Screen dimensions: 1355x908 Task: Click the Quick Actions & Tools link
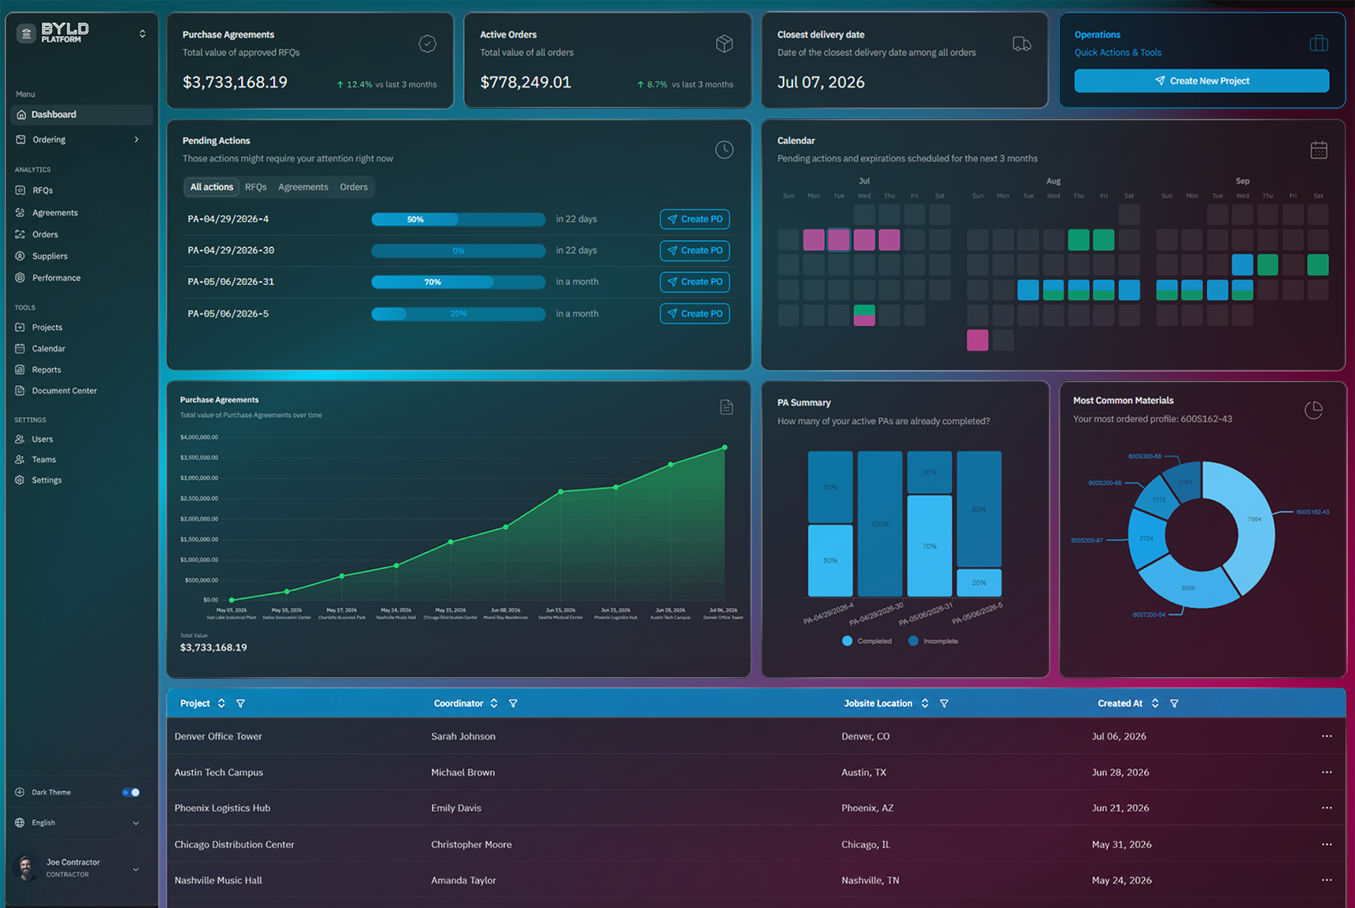(1118, 53)
